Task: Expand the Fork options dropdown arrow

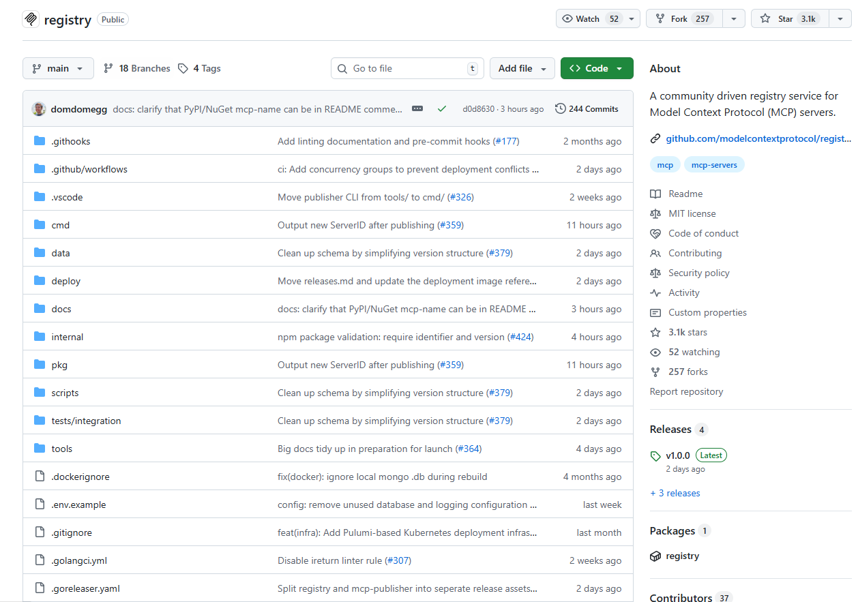Action: click(x=734, y=19)
